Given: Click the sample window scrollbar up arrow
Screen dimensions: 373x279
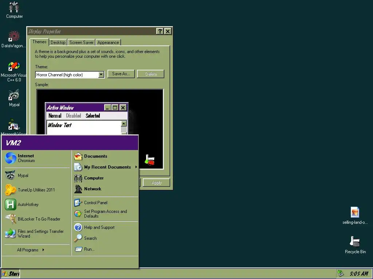Looking at the screenshot, I should pyautogui.click(x=124, y=124).
